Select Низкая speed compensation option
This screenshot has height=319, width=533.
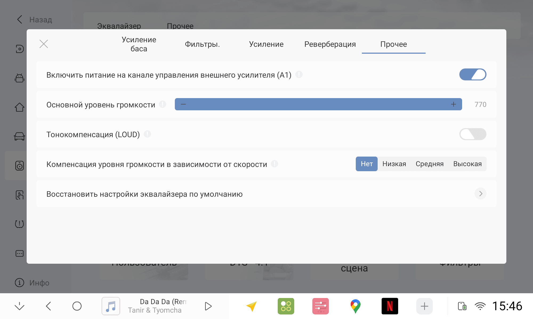394,164
